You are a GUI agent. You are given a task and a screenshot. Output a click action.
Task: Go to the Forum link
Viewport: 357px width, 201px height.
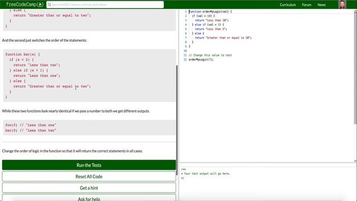click(x=306, y=5)
